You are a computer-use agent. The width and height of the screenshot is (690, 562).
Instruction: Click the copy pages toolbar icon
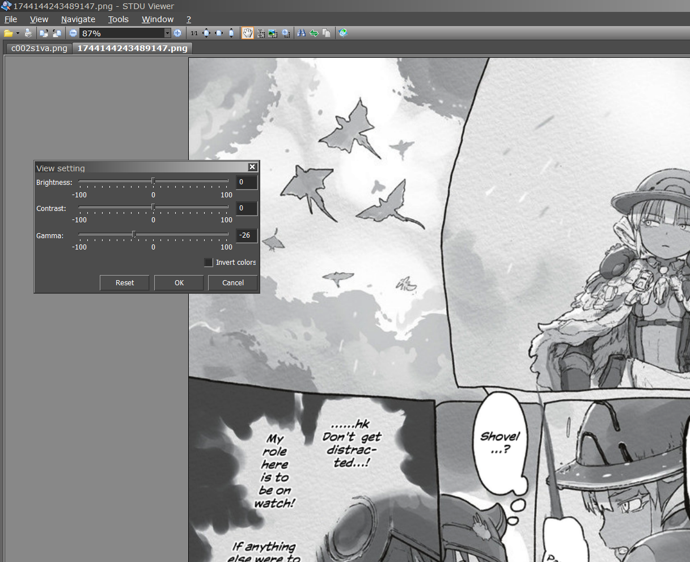327,33
